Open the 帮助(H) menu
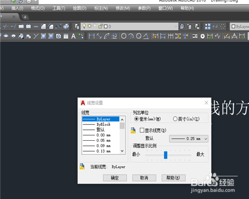Image resolution: width=249 pixels, height=199 pixels. (x=187, y=8)
